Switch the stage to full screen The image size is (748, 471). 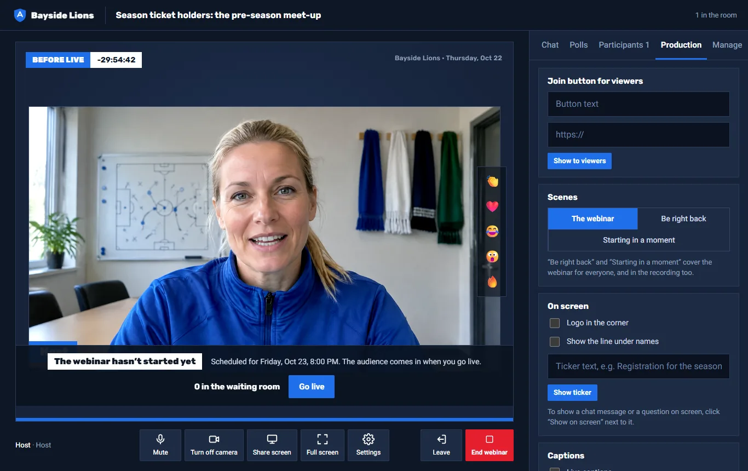click(x=323, y=445)
